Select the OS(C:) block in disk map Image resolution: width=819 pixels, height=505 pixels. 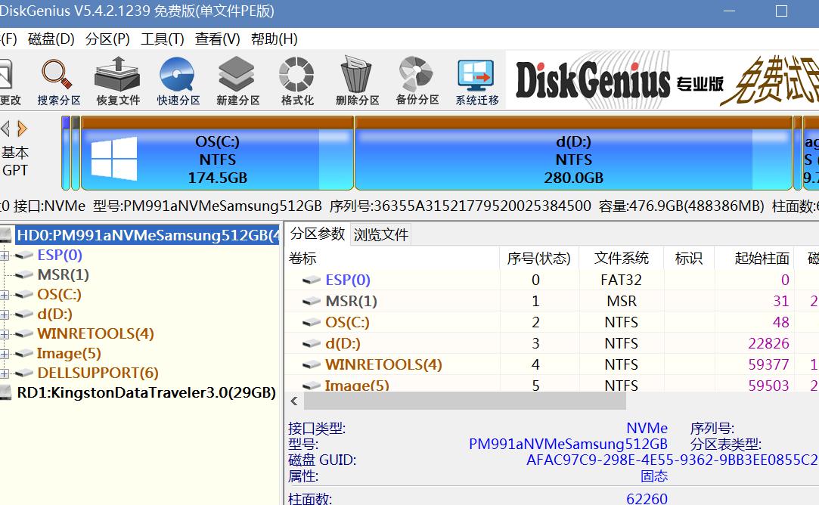(217, 153)
